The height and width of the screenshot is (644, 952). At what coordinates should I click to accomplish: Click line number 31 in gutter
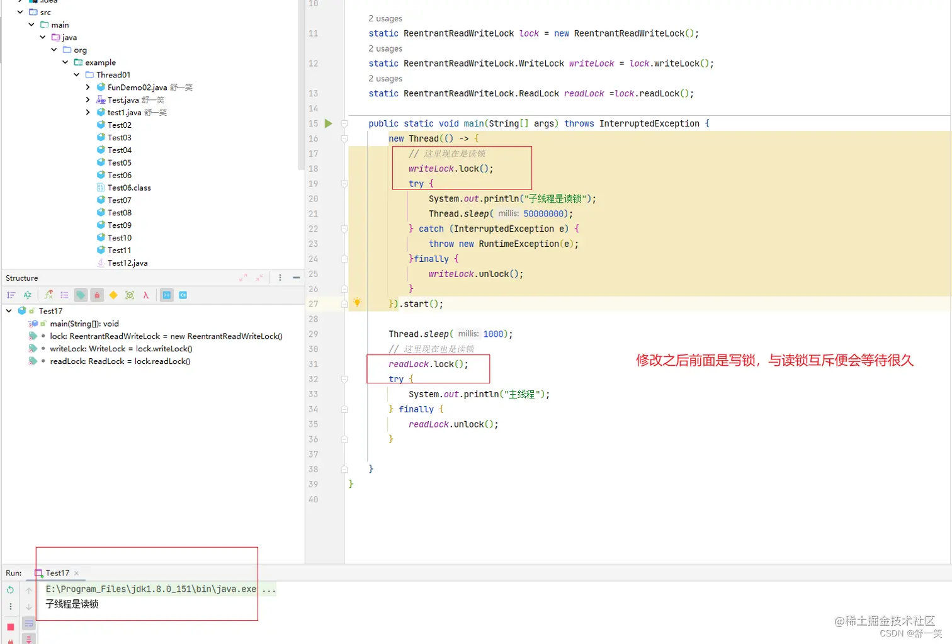coord(314,364)
